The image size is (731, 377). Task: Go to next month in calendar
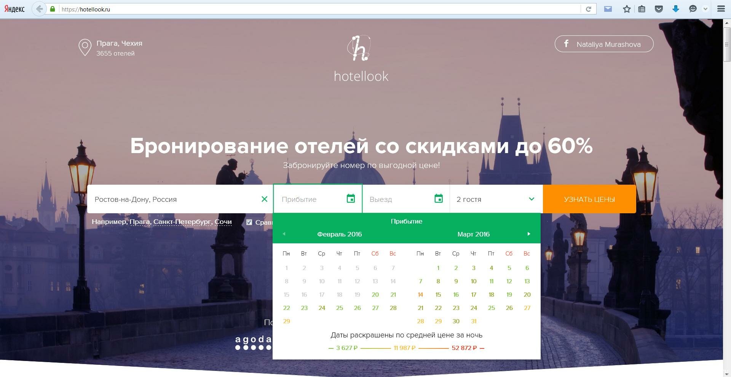528,234
